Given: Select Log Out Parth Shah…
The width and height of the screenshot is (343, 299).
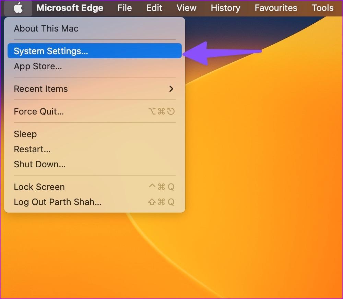Looking at the screenshot, I should 95,202.
